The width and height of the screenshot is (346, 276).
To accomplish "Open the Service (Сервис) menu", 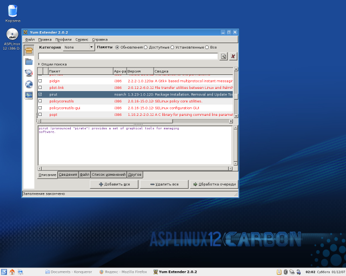I will (82, 39).
